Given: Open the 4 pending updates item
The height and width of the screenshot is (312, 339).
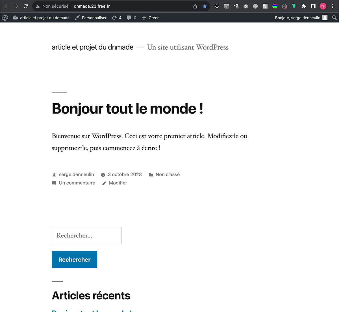Looking at the screenshot, I should 117,18.
